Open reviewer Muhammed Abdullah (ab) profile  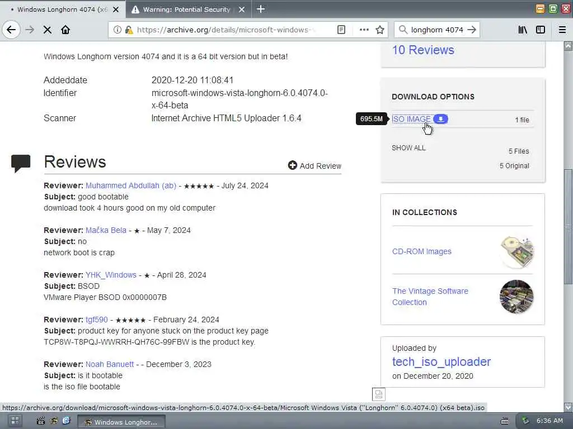(131, 185)
